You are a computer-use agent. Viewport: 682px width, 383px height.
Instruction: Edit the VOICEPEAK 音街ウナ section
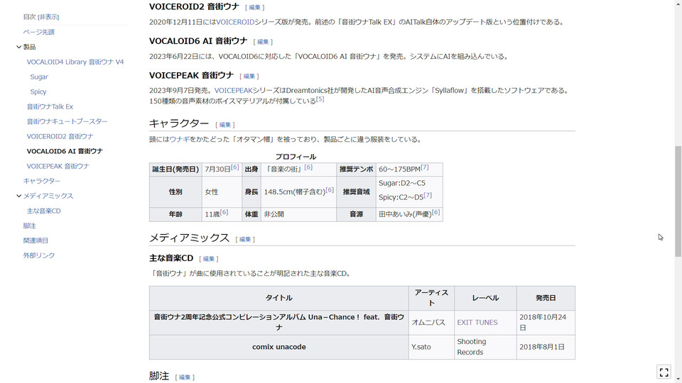click(x=249, y=76)
